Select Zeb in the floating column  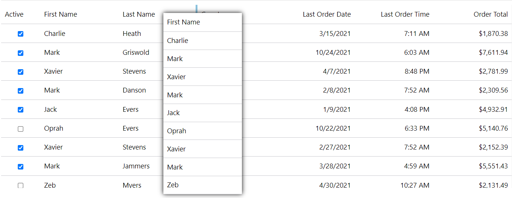coord(203,185)
